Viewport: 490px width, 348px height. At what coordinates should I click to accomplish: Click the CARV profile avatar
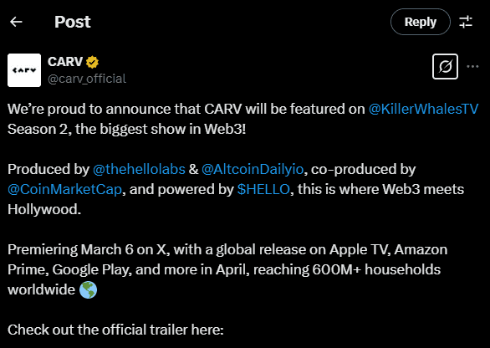click(x=24, y=70)
